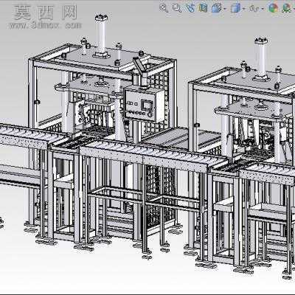Image resolution: width=295 pixels, height=295 pixels.
Task: Select the Zoom to Area tool
Action: [x=176, y=8]
